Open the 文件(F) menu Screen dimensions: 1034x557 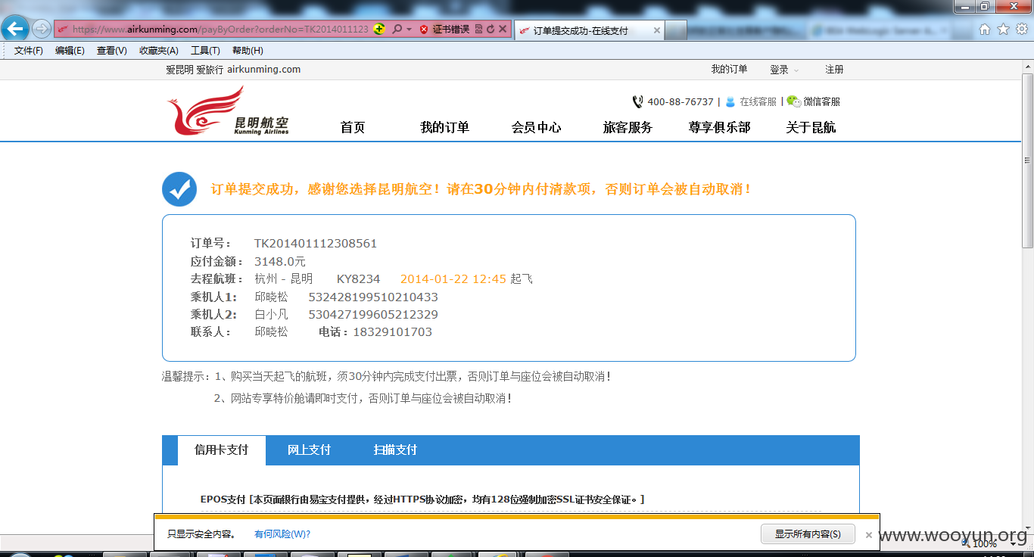(29, 51)
